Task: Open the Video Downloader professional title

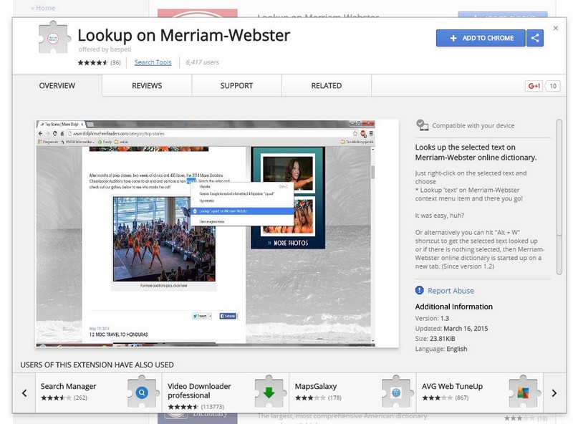Action: [199, 391]
